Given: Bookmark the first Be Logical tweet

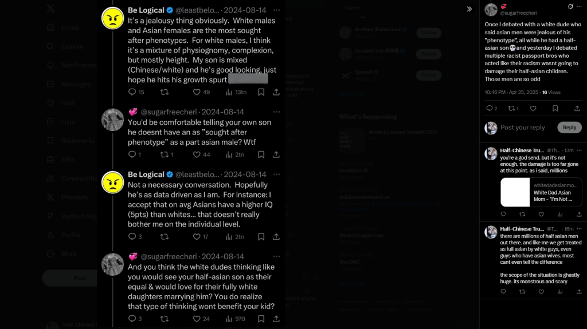Looking at the screenshot, I should point(261,92).
